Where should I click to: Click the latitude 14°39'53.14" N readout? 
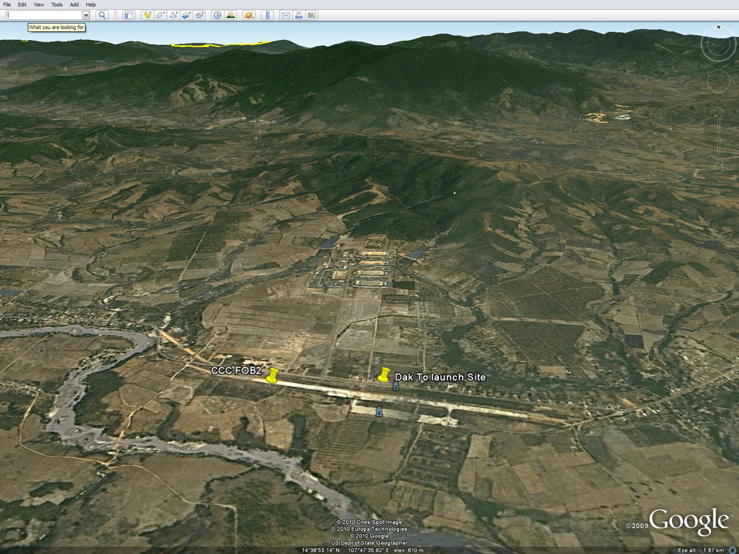[321, 550]
